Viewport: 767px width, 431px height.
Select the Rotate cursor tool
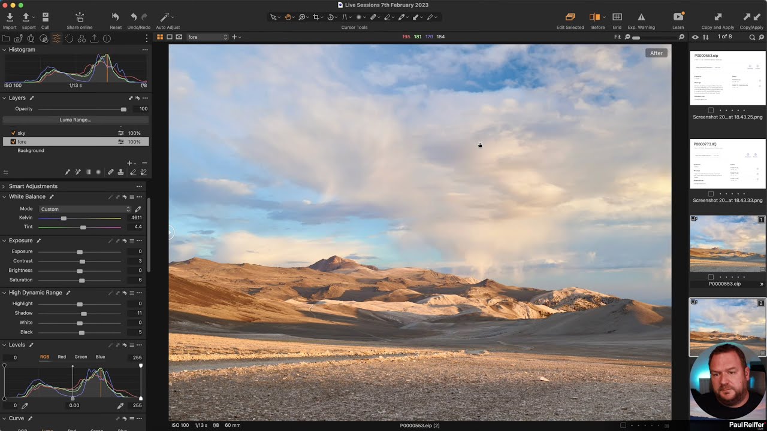point(330,17)
